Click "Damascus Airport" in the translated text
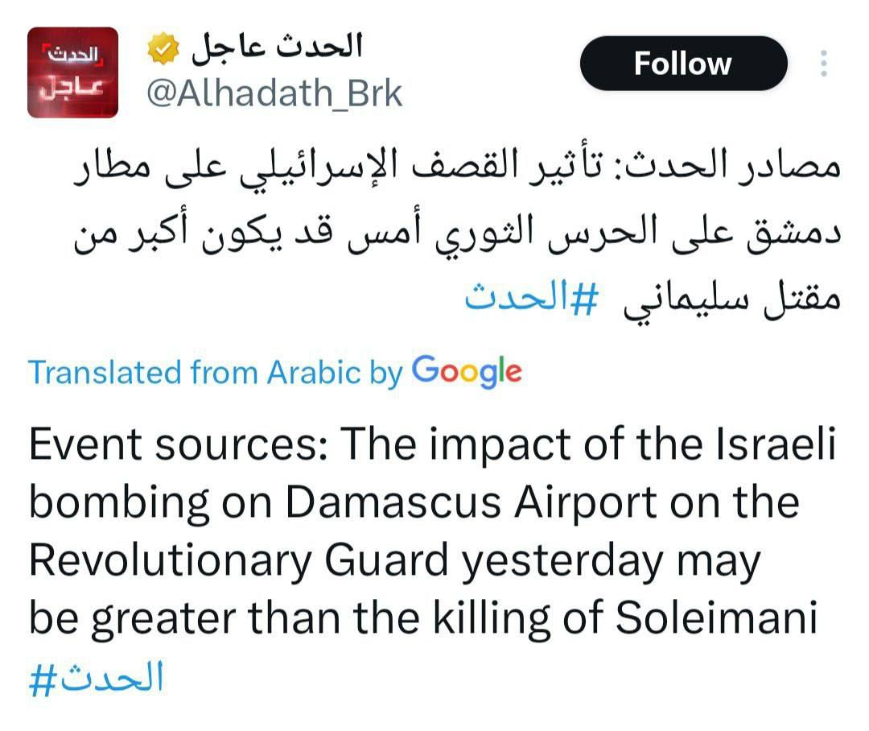Image resolution: width=869 pixels, height=731 pixels. click(x=472, y=502)
